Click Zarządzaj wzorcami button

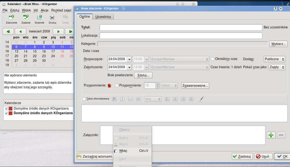click(95, 157)
